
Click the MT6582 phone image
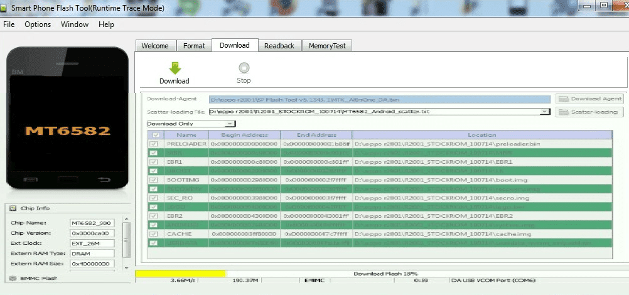pos(67,118)
